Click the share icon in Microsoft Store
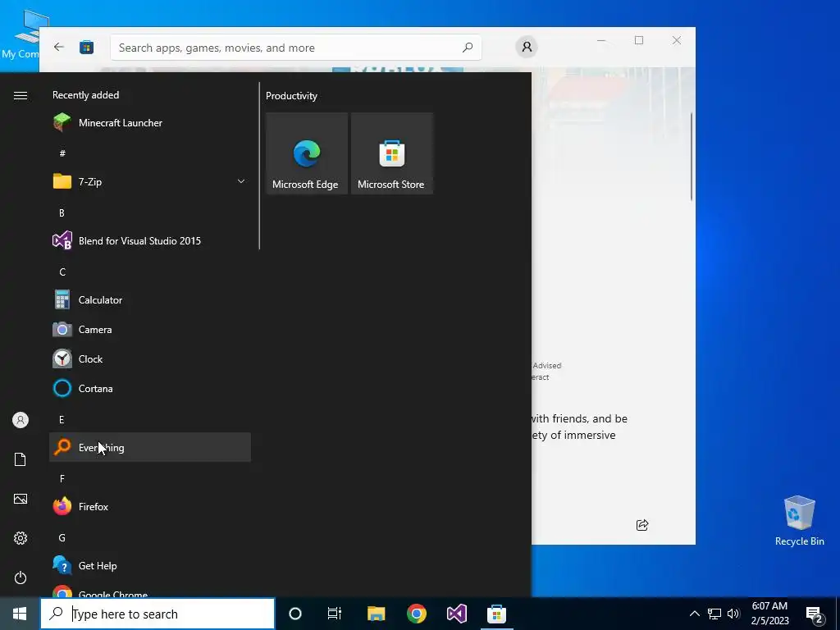The width and height of the screenshot is (840, 630). pos(642,525)
